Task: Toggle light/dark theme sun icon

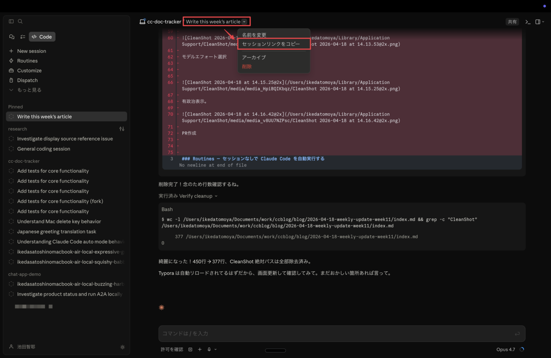Action: (122, 347)
